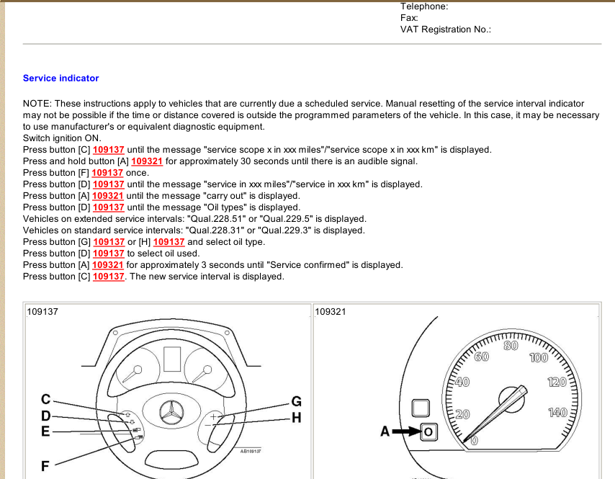
Task: Click the letter H label in the steering diagram
Action: [297, 418]
